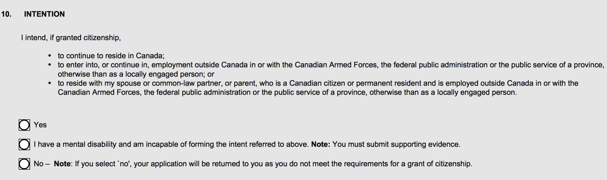Image resolution: width=607 pixels, height=180 pixels.
Task: Click the "Yes" label text
Action: pyautogui.click(x=40, y=125)
